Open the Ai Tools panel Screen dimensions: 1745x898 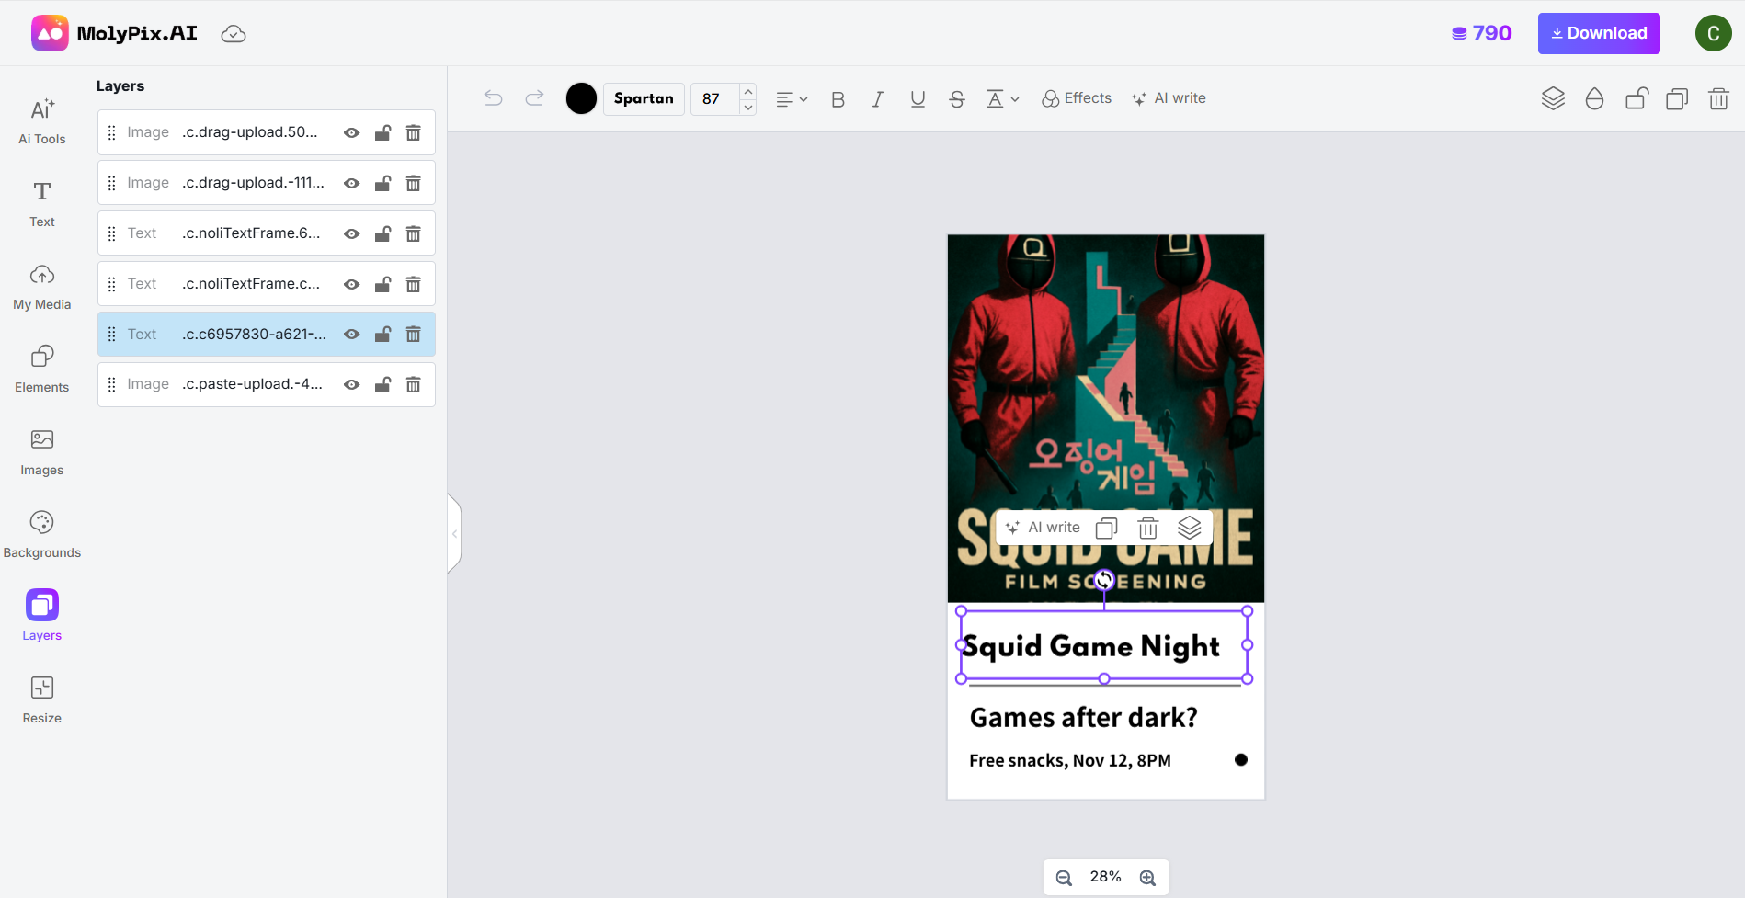(42, 121)
